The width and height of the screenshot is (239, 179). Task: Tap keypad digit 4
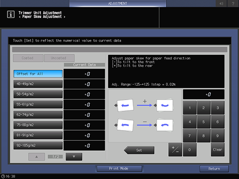[x=190, y=122]
